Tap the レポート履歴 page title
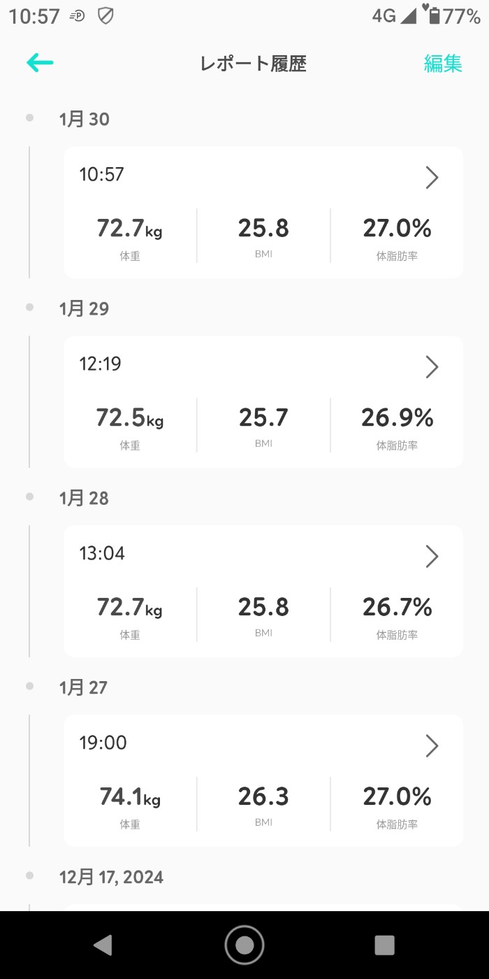Screen dimensions: 489x979 pyautogui.click(x=253, y=64)
